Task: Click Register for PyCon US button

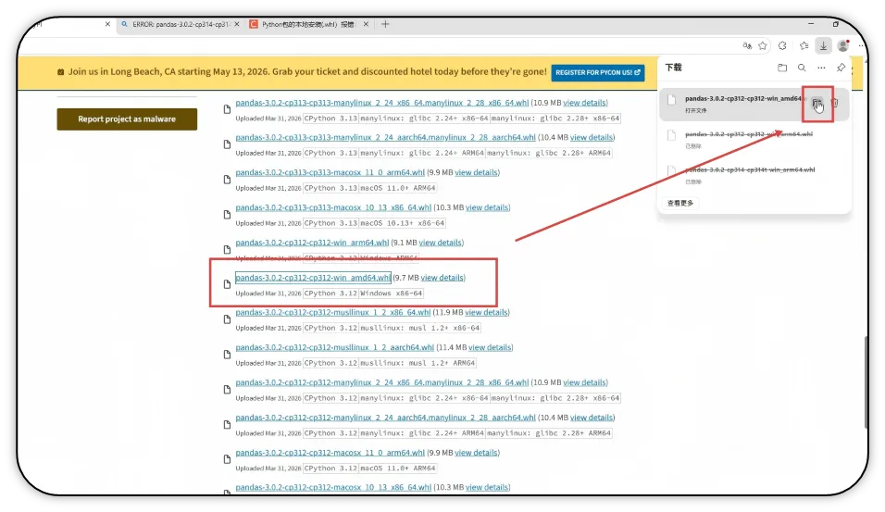Action: 598,72
